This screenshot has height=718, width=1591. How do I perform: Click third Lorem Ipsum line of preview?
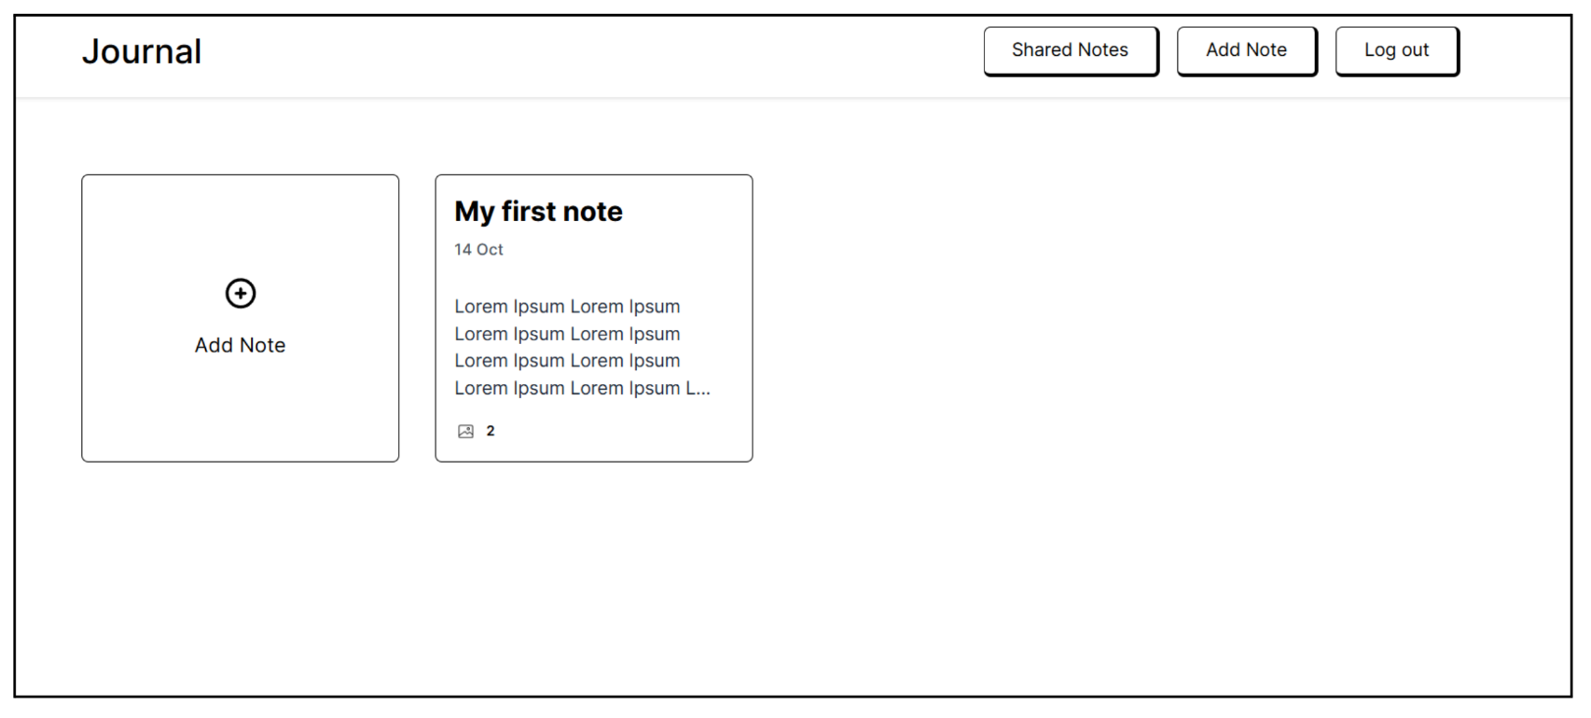[x=567, y=361]
